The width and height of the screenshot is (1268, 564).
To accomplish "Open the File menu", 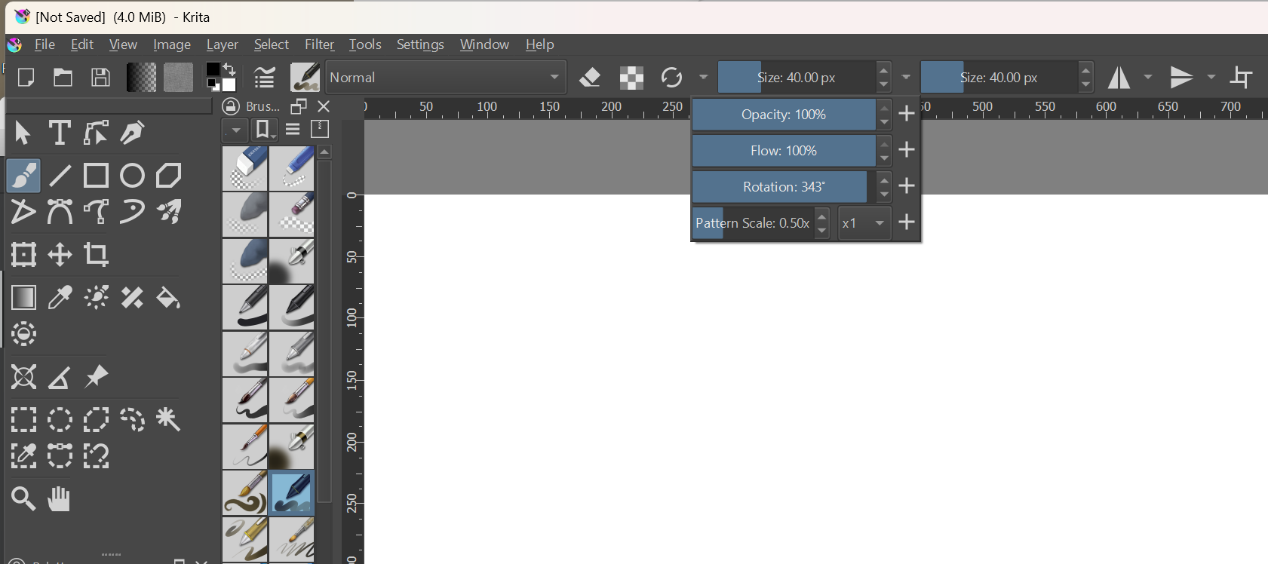I will click(x=45, y=44).
